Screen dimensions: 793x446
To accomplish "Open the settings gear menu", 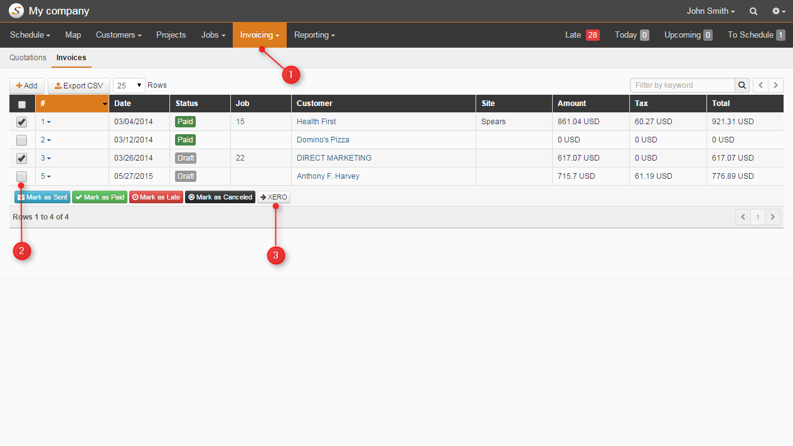I will tap(779, 11).
